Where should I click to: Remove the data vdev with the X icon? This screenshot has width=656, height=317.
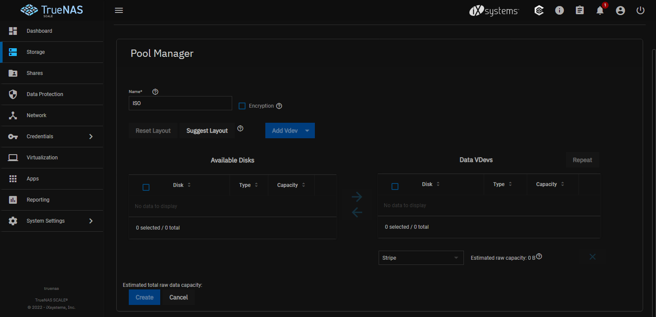point(593,257)
